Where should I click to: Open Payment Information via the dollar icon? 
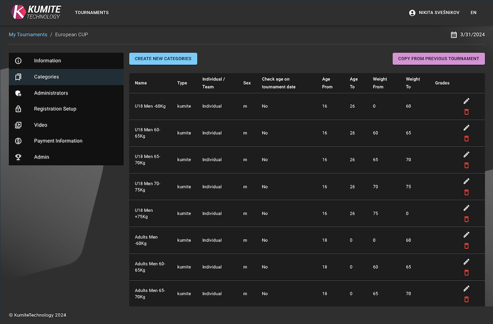[x=17, y=141]
